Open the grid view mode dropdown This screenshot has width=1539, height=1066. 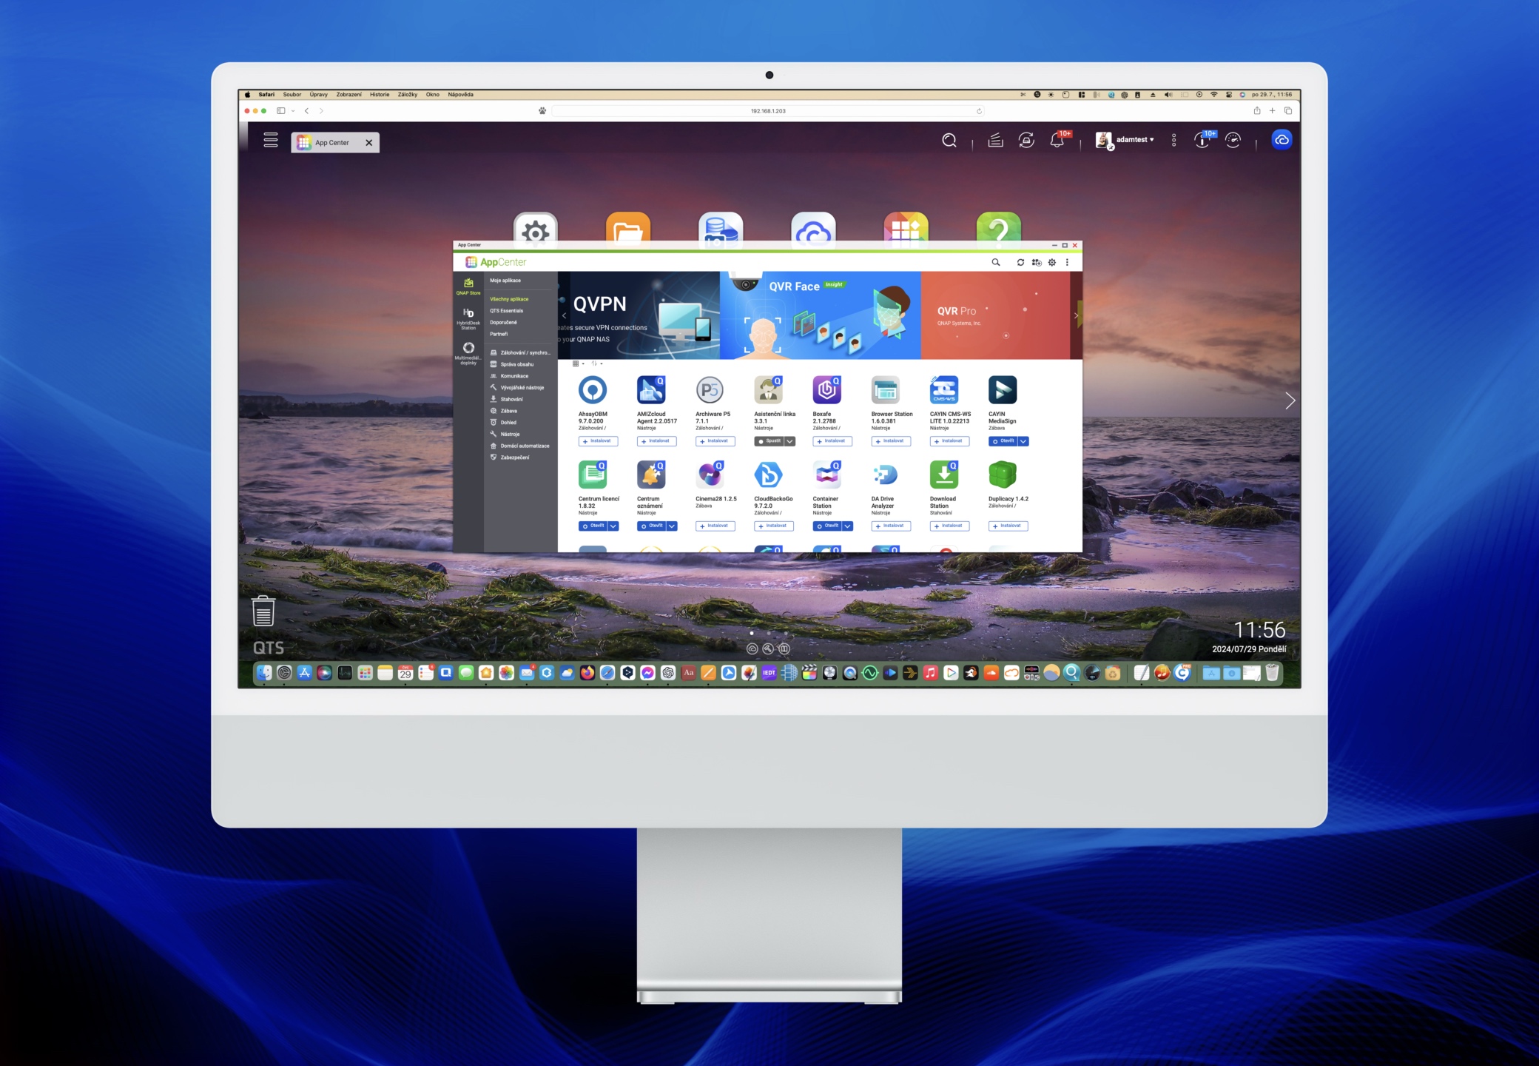578,363
